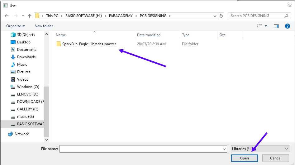Go up one folder level
The height and width of the screenshot is (165, 295).
(x=30, y=16)
